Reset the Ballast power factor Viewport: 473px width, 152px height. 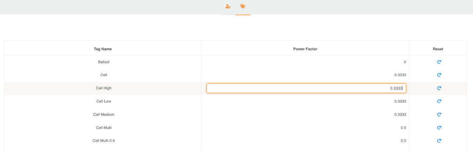[439, 62]
